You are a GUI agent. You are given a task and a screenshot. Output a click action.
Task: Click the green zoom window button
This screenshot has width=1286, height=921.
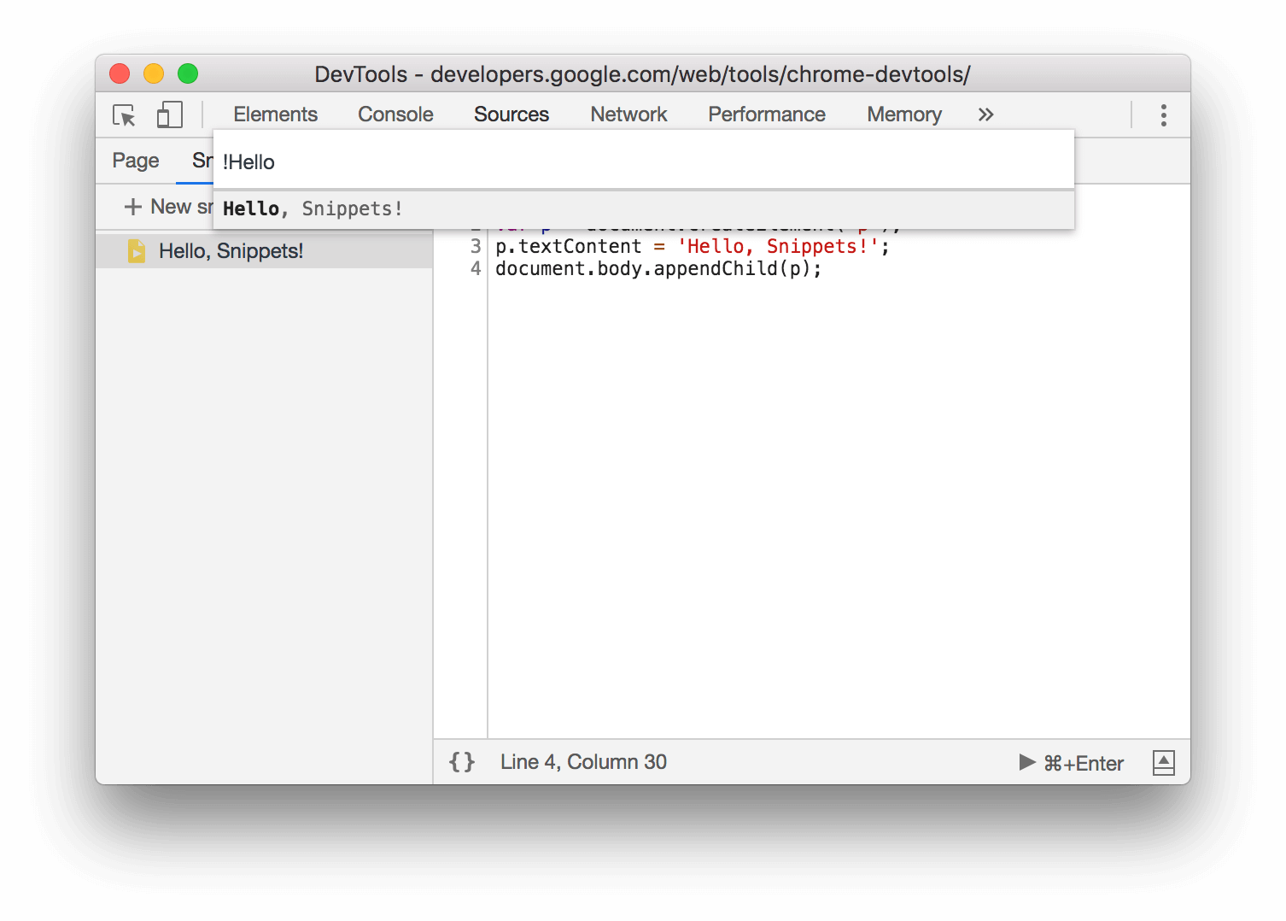click(188, 74)
